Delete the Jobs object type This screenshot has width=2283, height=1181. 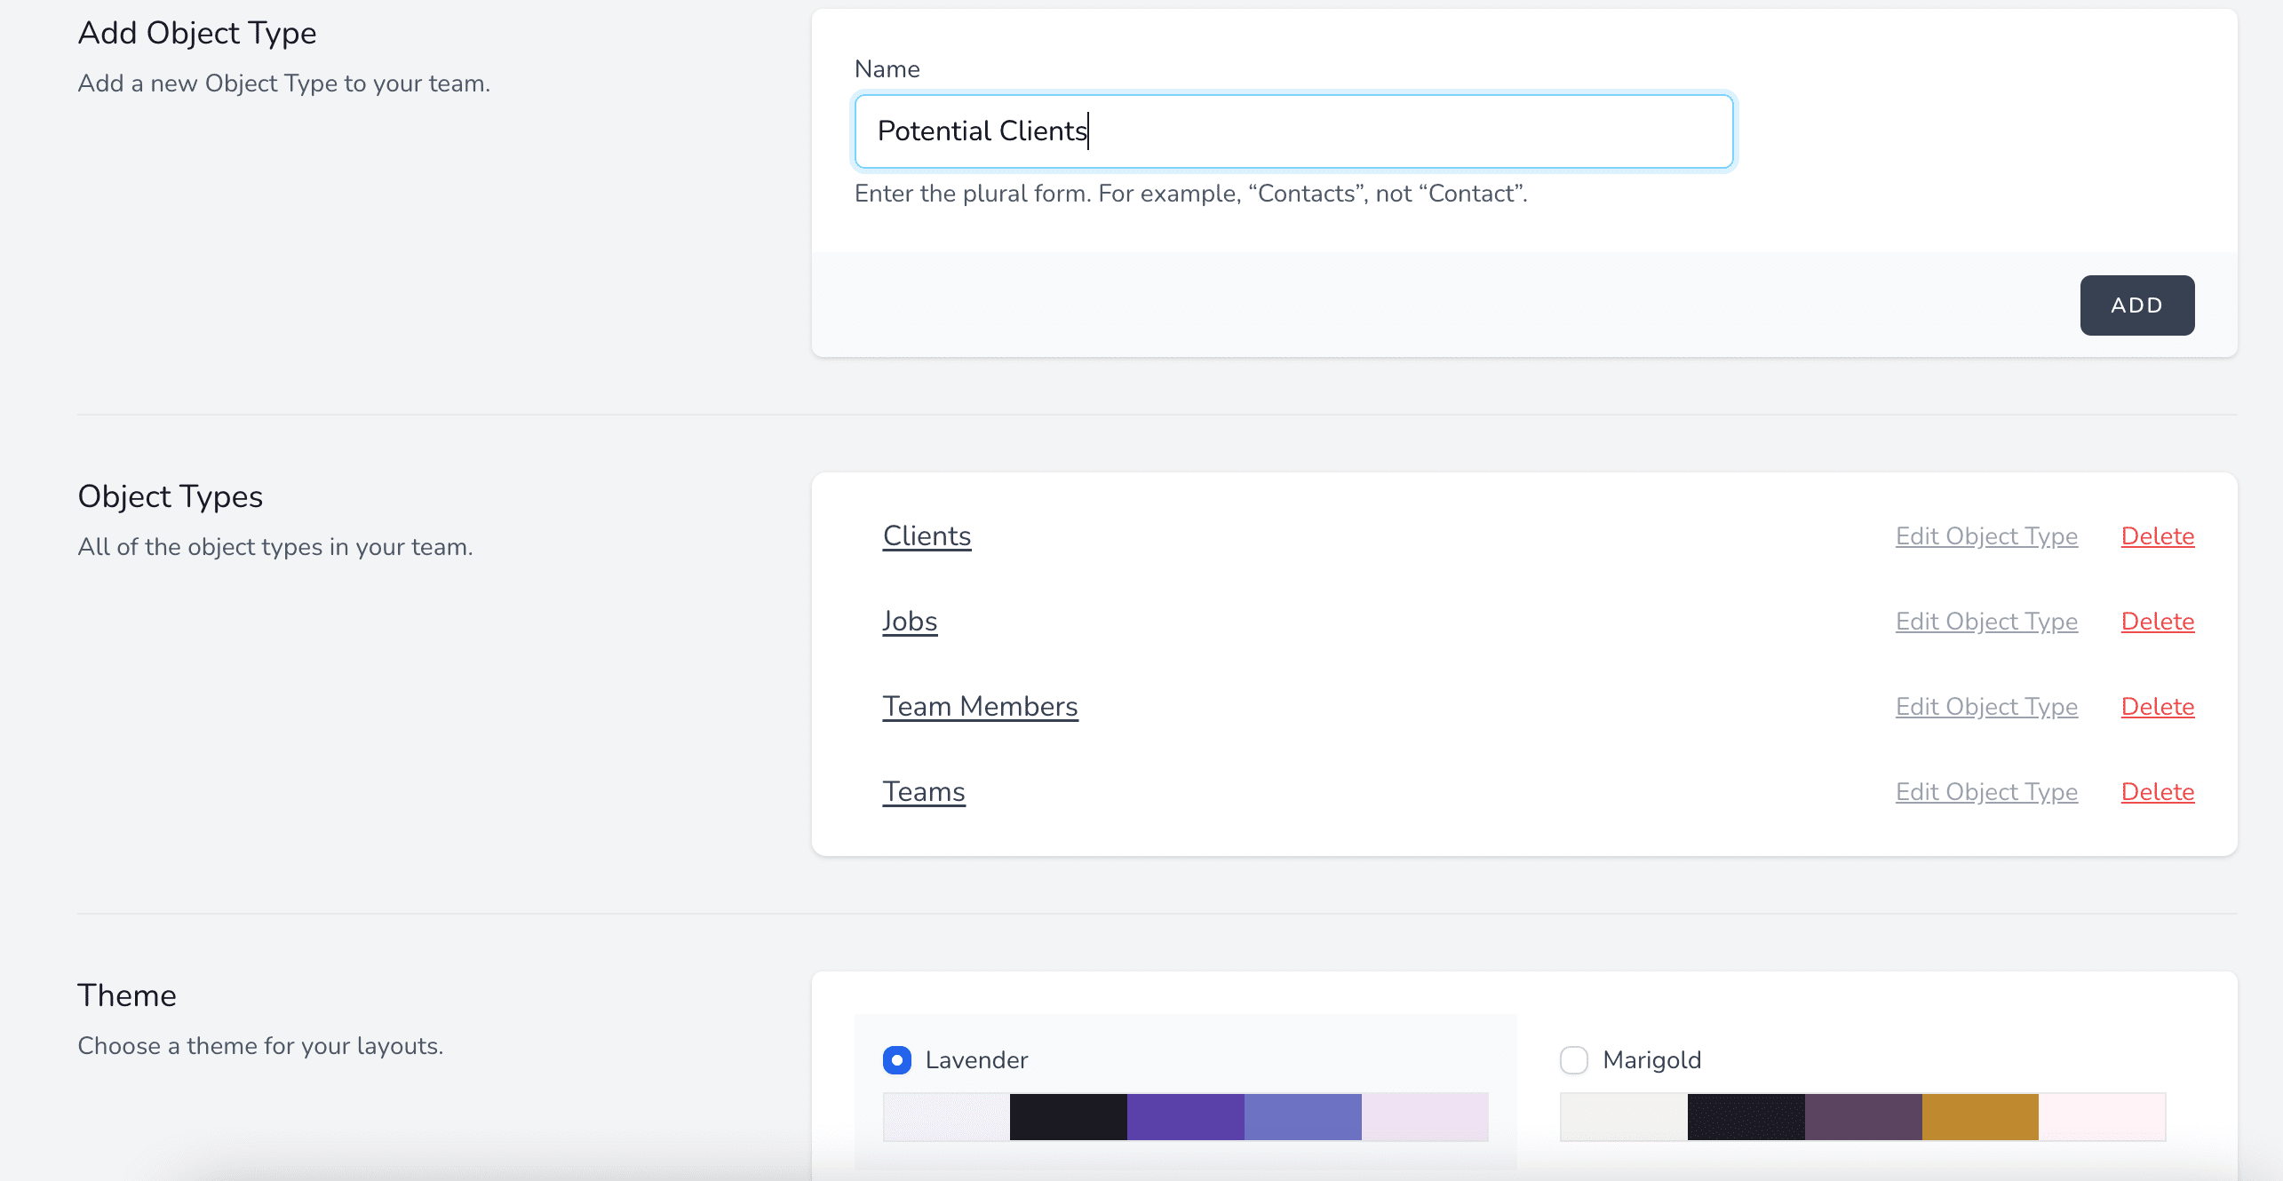[x=2157, y=622]
